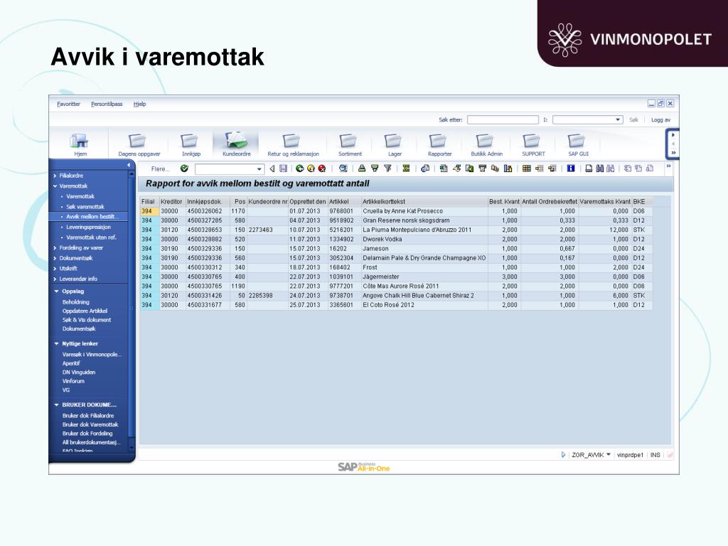Click the yellow Exit arrow icon
Image resolution: width=728 pixels, height=546 pixels.
(311, 168)
